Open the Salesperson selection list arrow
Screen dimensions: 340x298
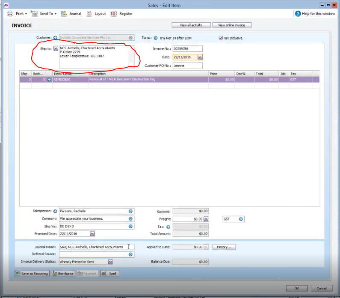[x=130, y=211]
